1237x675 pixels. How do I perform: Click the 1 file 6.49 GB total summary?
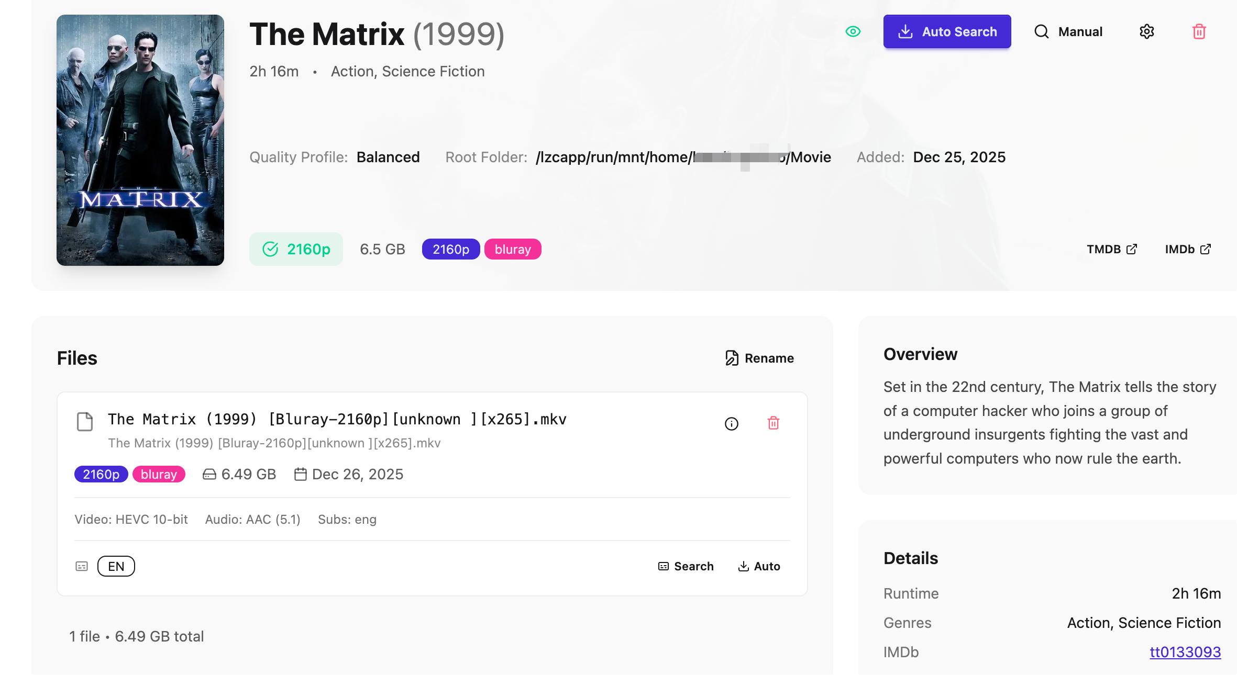click(137, 636)
